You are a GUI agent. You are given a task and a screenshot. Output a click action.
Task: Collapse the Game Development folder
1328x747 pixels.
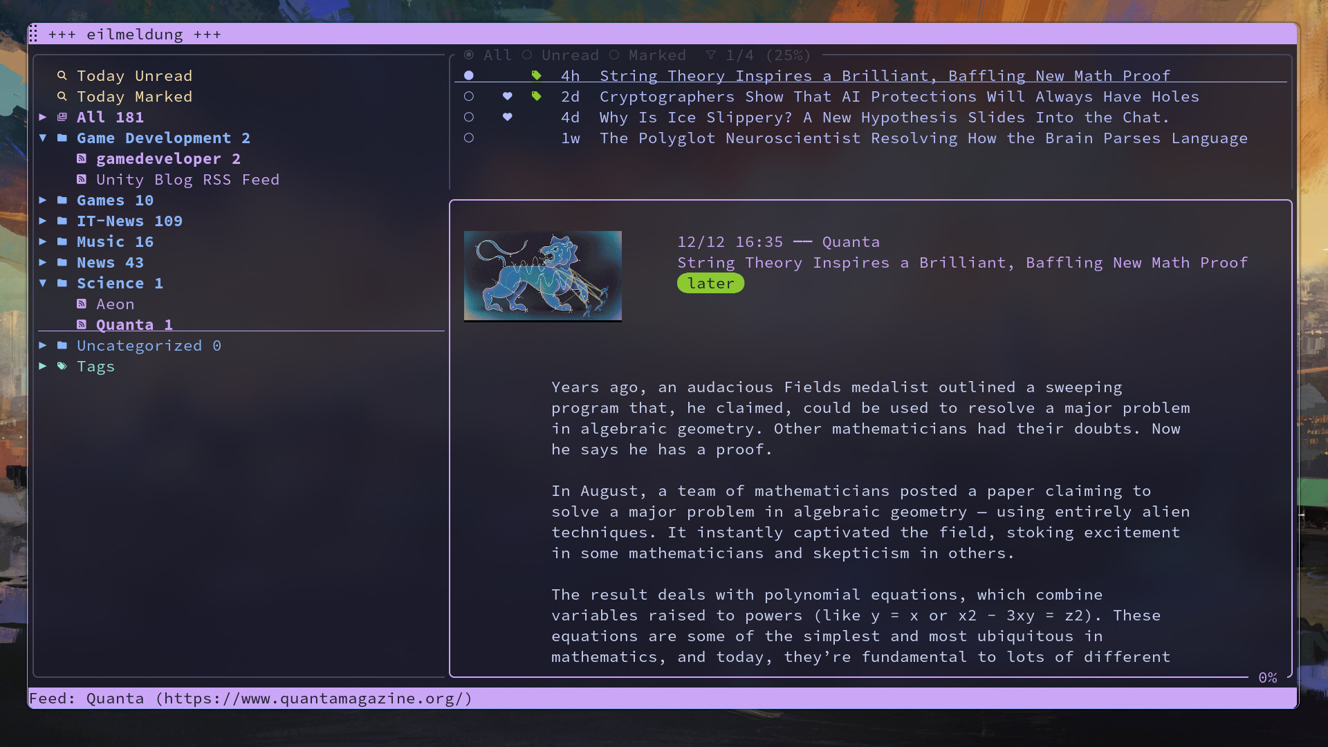pos(43,138)
